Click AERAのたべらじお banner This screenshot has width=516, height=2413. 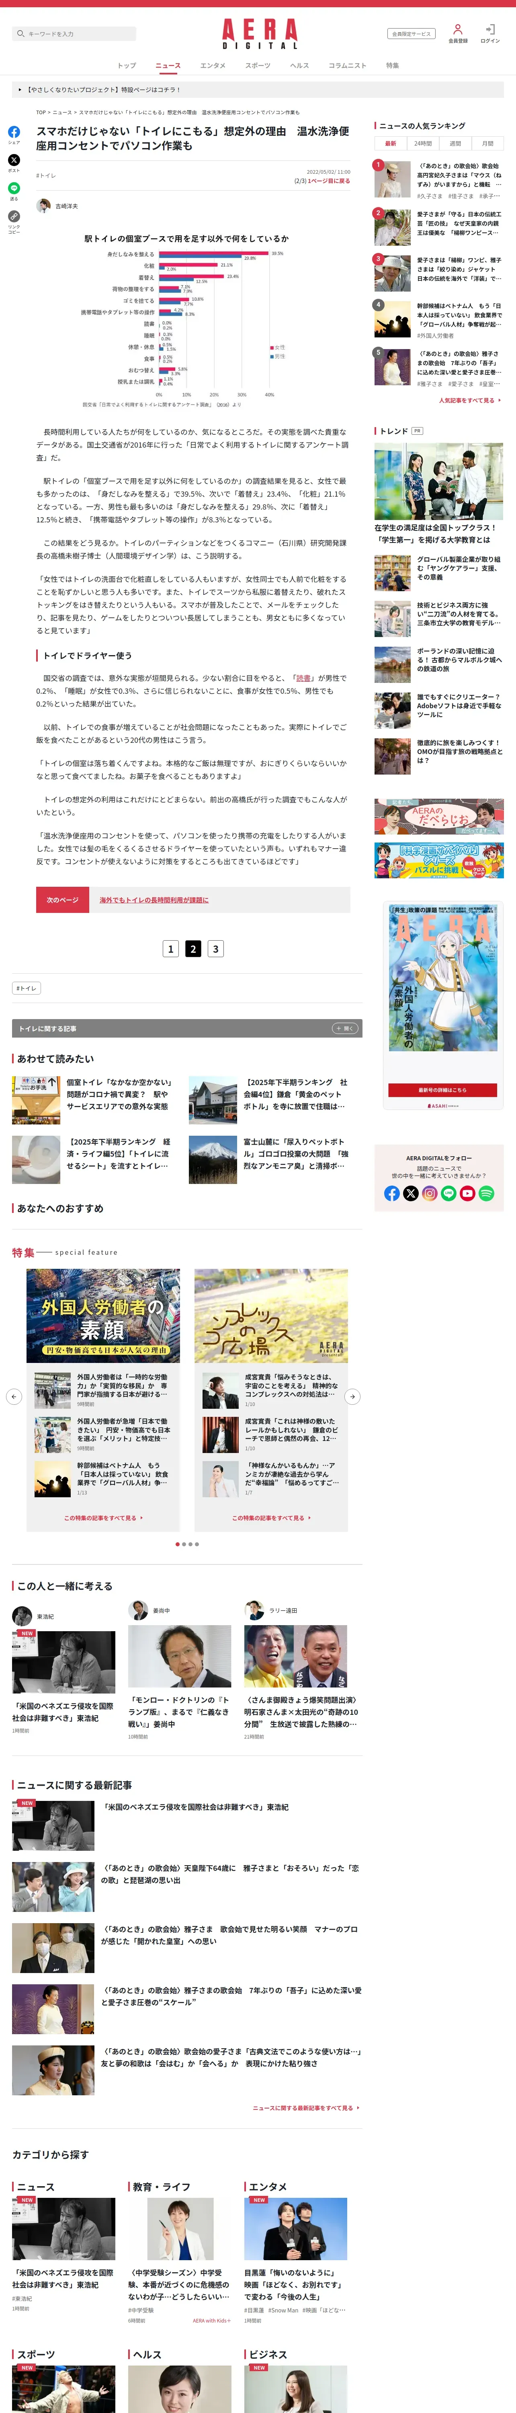click(x=438, y=817)
